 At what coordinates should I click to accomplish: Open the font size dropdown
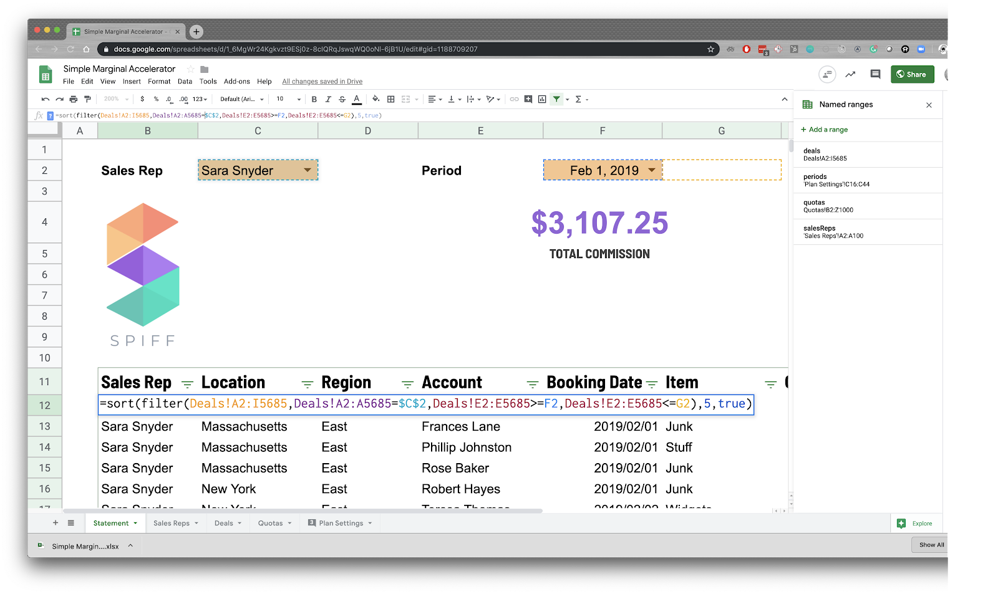(289, 99)
